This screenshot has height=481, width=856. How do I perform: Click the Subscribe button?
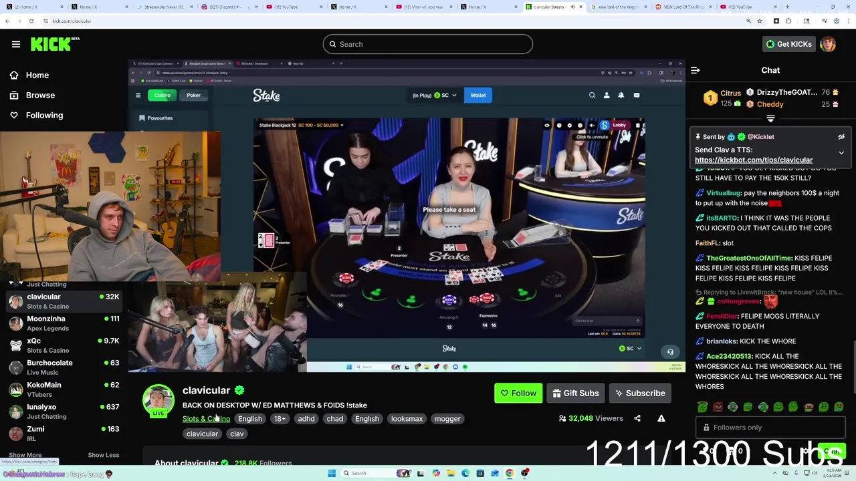[640, 393]
